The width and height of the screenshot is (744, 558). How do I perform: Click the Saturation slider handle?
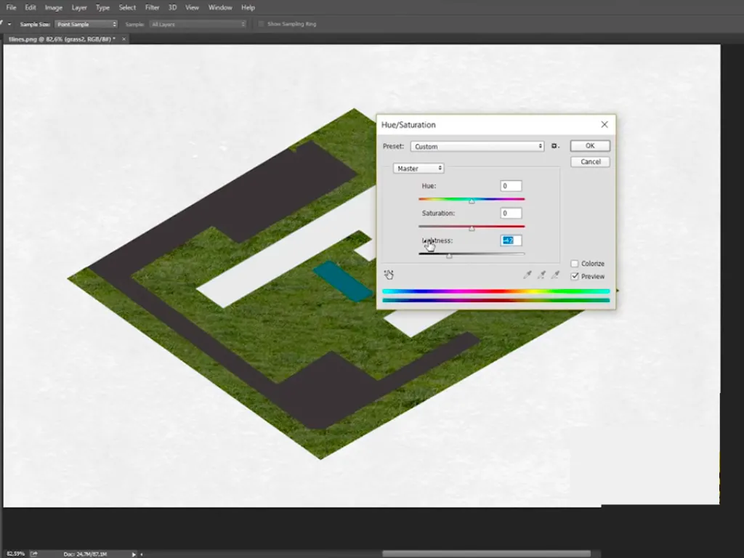coord(472,229)
